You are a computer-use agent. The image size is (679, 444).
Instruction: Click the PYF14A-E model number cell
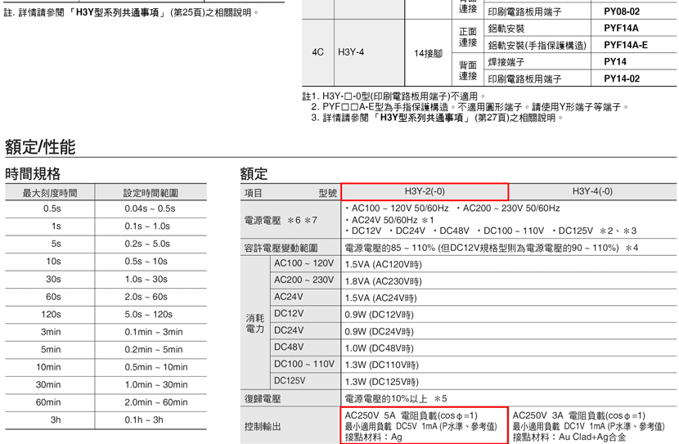click(625, 45)
